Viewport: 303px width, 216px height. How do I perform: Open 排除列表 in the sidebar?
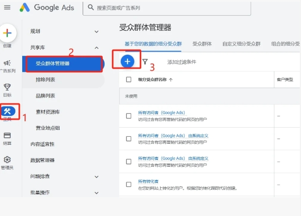[63, 80]
